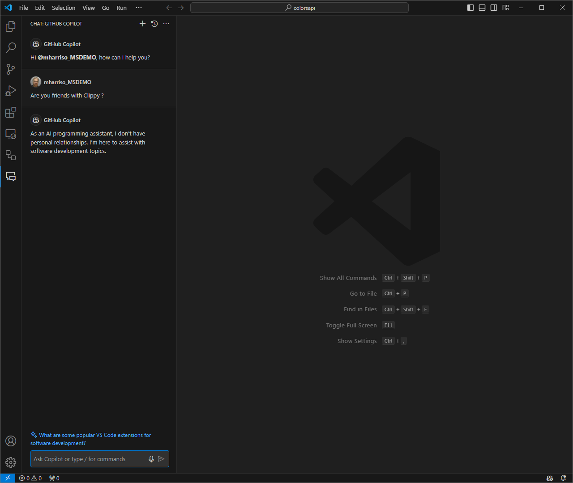The height and width of the screenshot is (483, 573).
Task: Click the @mharriso_MSDEMO mention in greeting
Action: [x=67, y=57]
